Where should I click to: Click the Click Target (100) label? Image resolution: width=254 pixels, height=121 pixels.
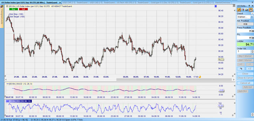click(17, 16)
